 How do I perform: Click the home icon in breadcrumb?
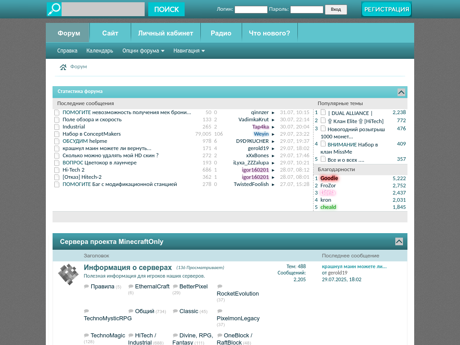click(63, 67)
